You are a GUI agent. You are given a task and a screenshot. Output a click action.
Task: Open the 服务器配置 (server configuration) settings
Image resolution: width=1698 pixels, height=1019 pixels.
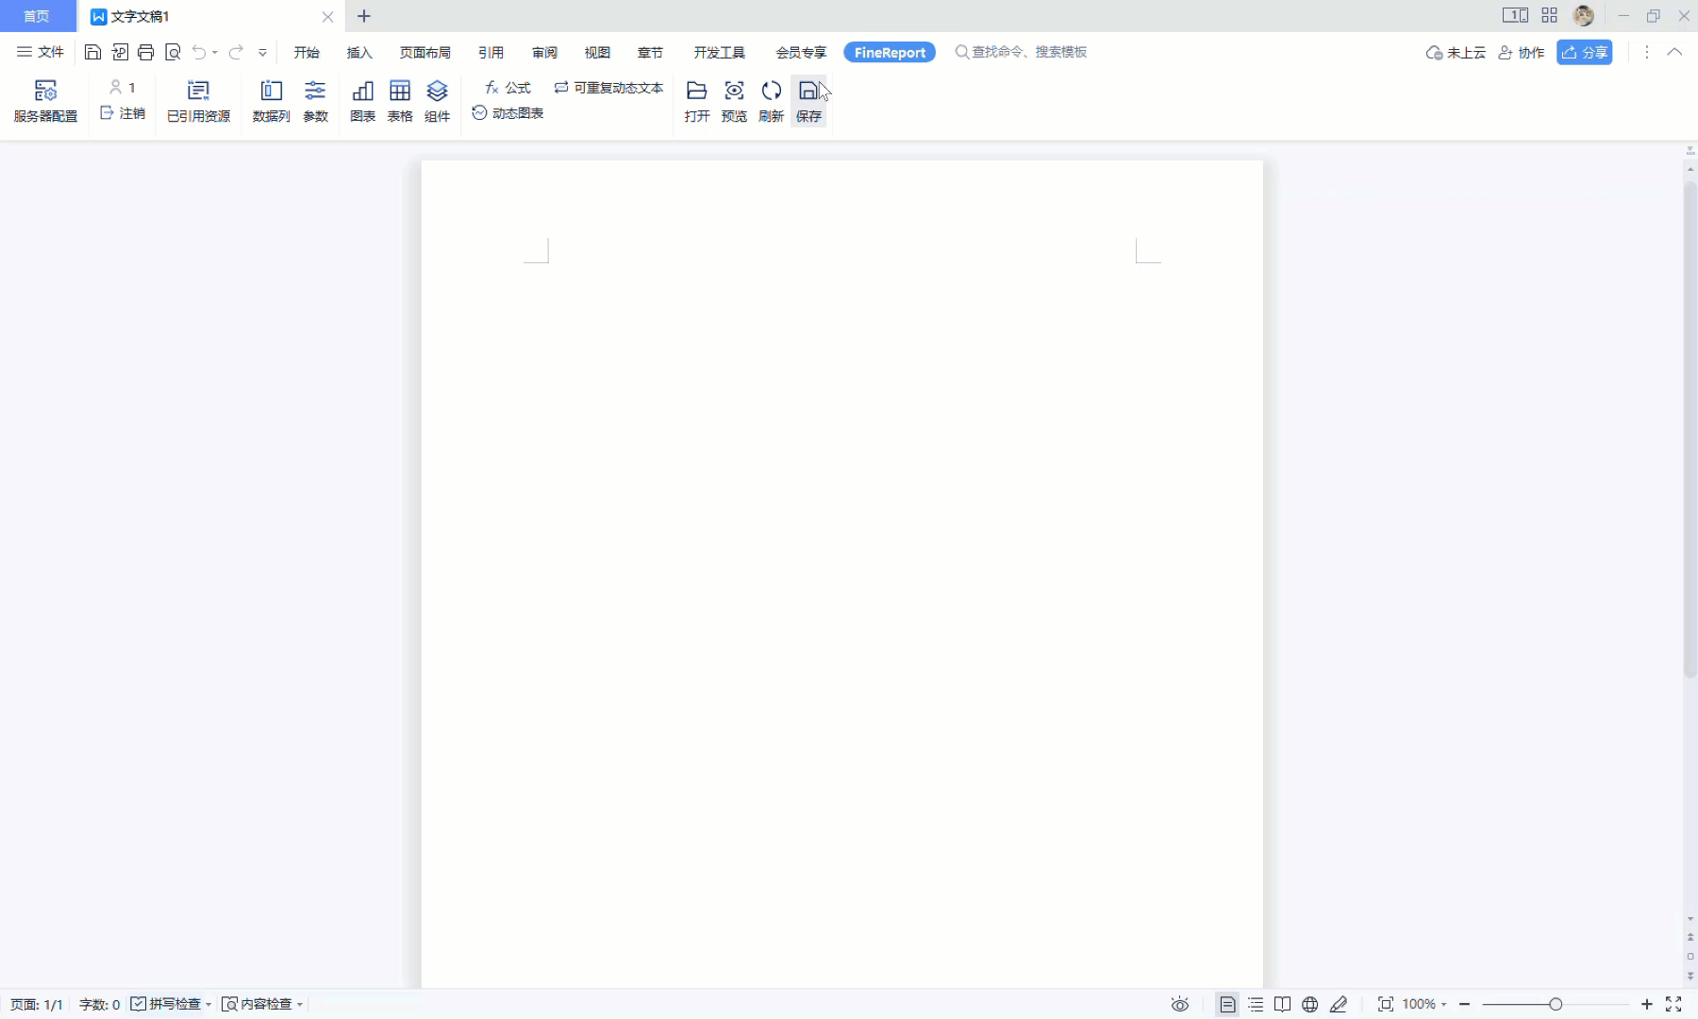pos(45,100)
